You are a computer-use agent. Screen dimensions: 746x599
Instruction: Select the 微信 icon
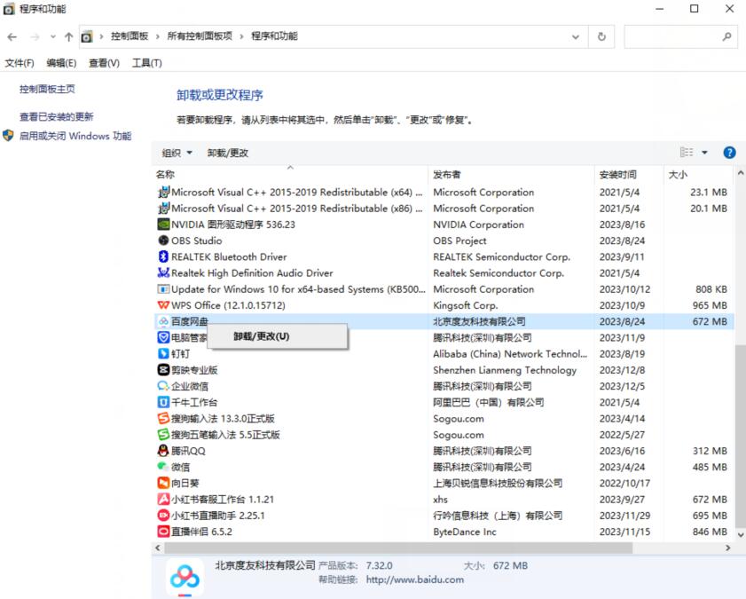pyautogui.click(x=163, y=467)
